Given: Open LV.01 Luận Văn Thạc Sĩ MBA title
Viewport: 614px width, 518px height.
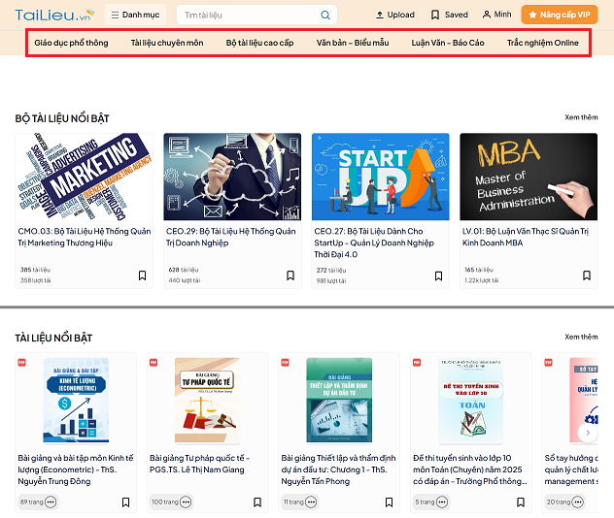Looking at the screenshot, I should click(x=526, y=237).
